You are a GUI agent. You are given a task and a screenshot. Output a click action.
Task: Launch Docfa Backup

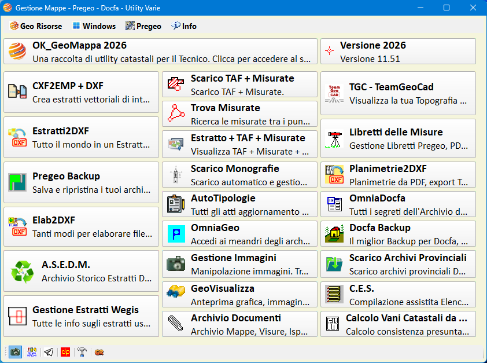398,234
